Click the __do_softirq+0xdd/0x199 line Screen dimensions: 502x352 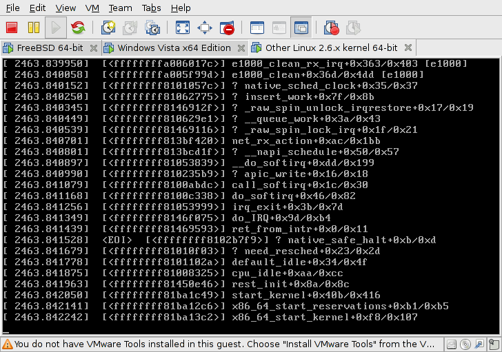188,163
